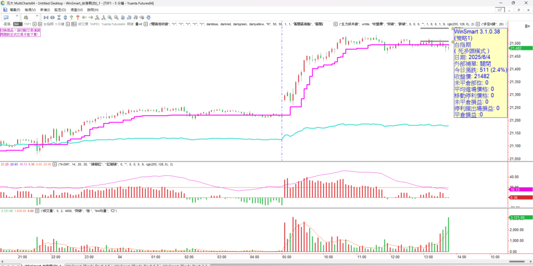This screenshot has height=266, width=533.
Task: Click the 外部補單: 關閉 line
Action: click(x=473, y=64)
